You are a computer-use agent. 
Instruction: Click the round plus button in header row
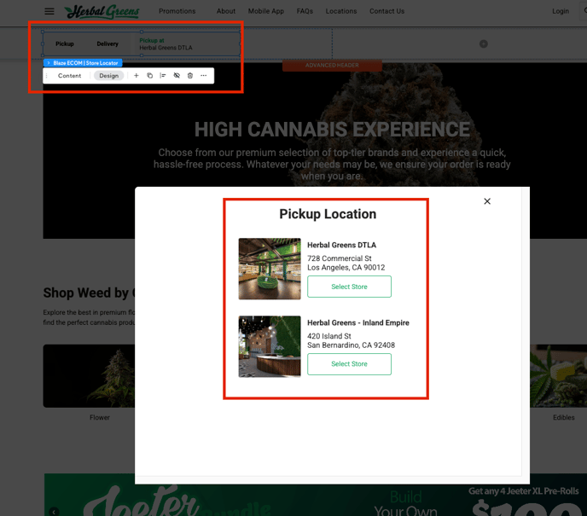[x=483, y=43]
